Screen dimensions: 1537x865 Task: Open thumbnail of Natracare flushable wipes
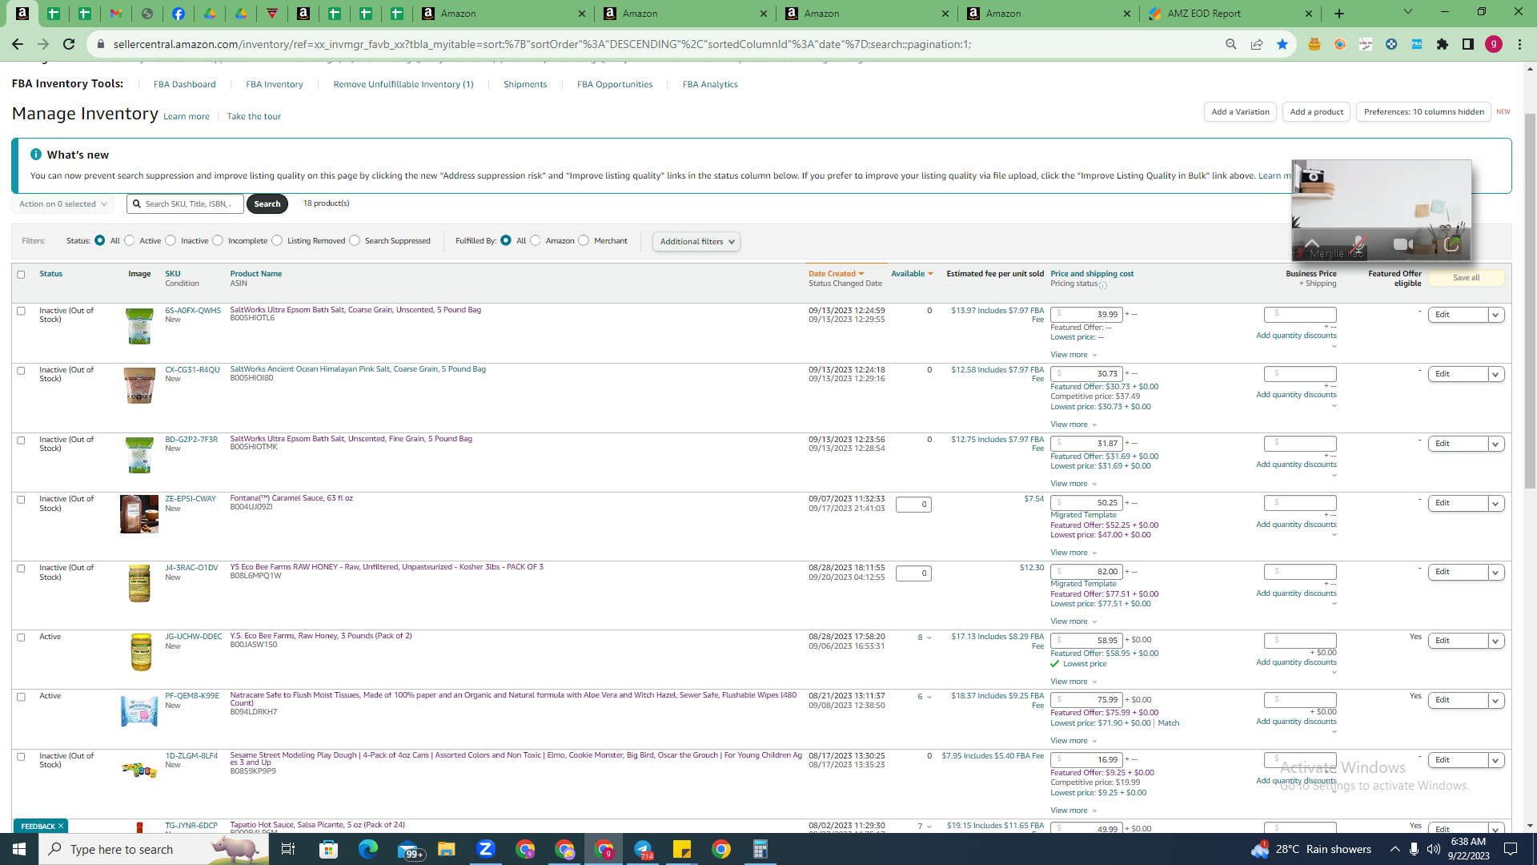click(x=139, y=711)
